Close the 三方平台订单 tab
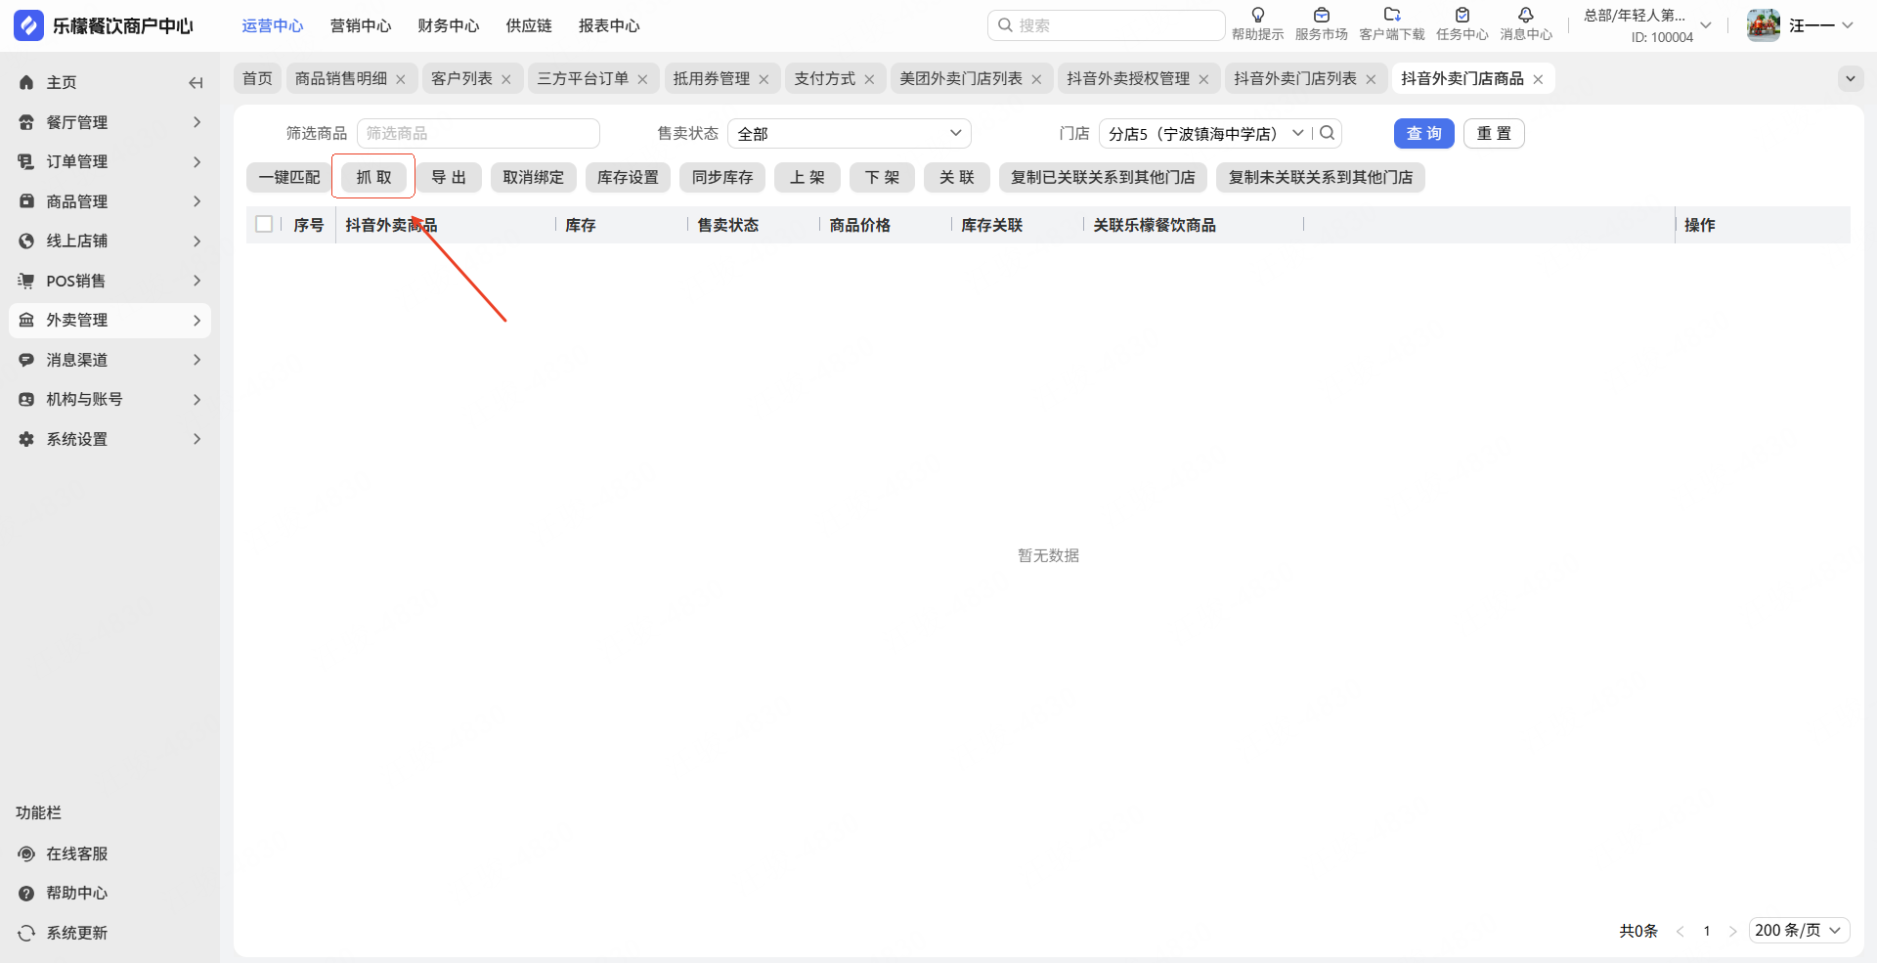Image resolution: width=1877 pixels, height=963 pixels. (642, 79)
